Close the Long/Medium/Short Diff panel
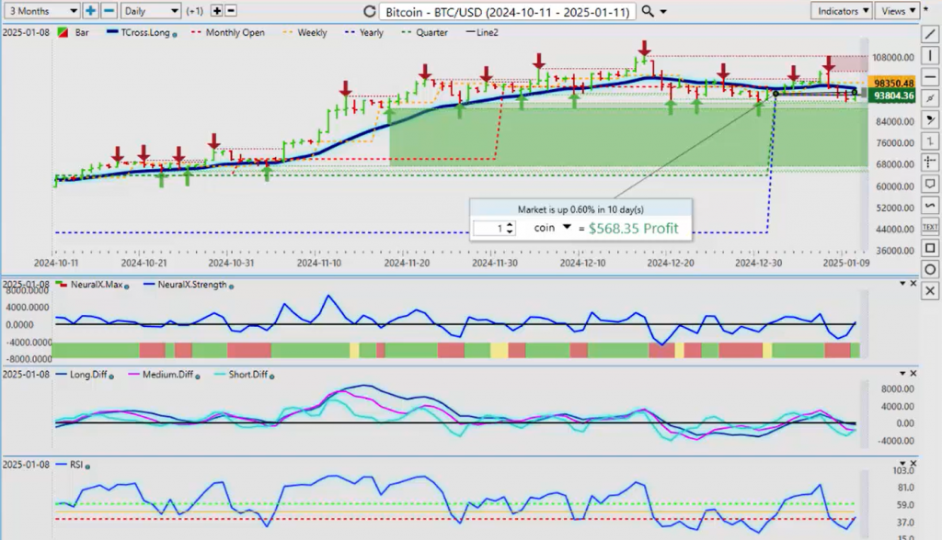Viewport: 942px width, 540px height. pos(913,373)
